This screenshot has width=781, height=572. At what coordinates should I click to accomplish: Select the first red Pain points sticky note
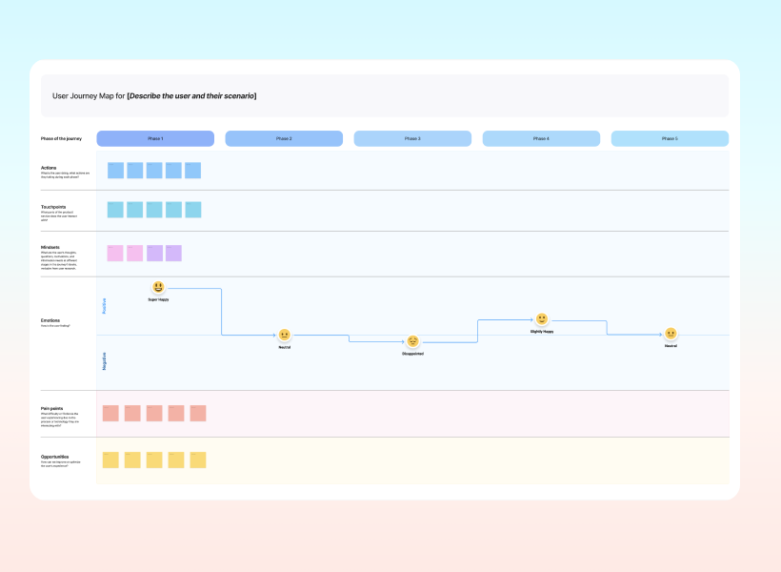coord(110,411)
